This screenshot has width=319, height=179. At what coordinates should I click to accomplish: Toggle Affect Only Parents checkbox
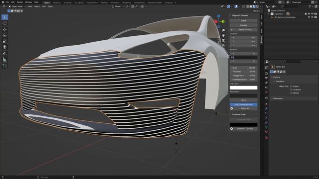click(x=291, y=93)
